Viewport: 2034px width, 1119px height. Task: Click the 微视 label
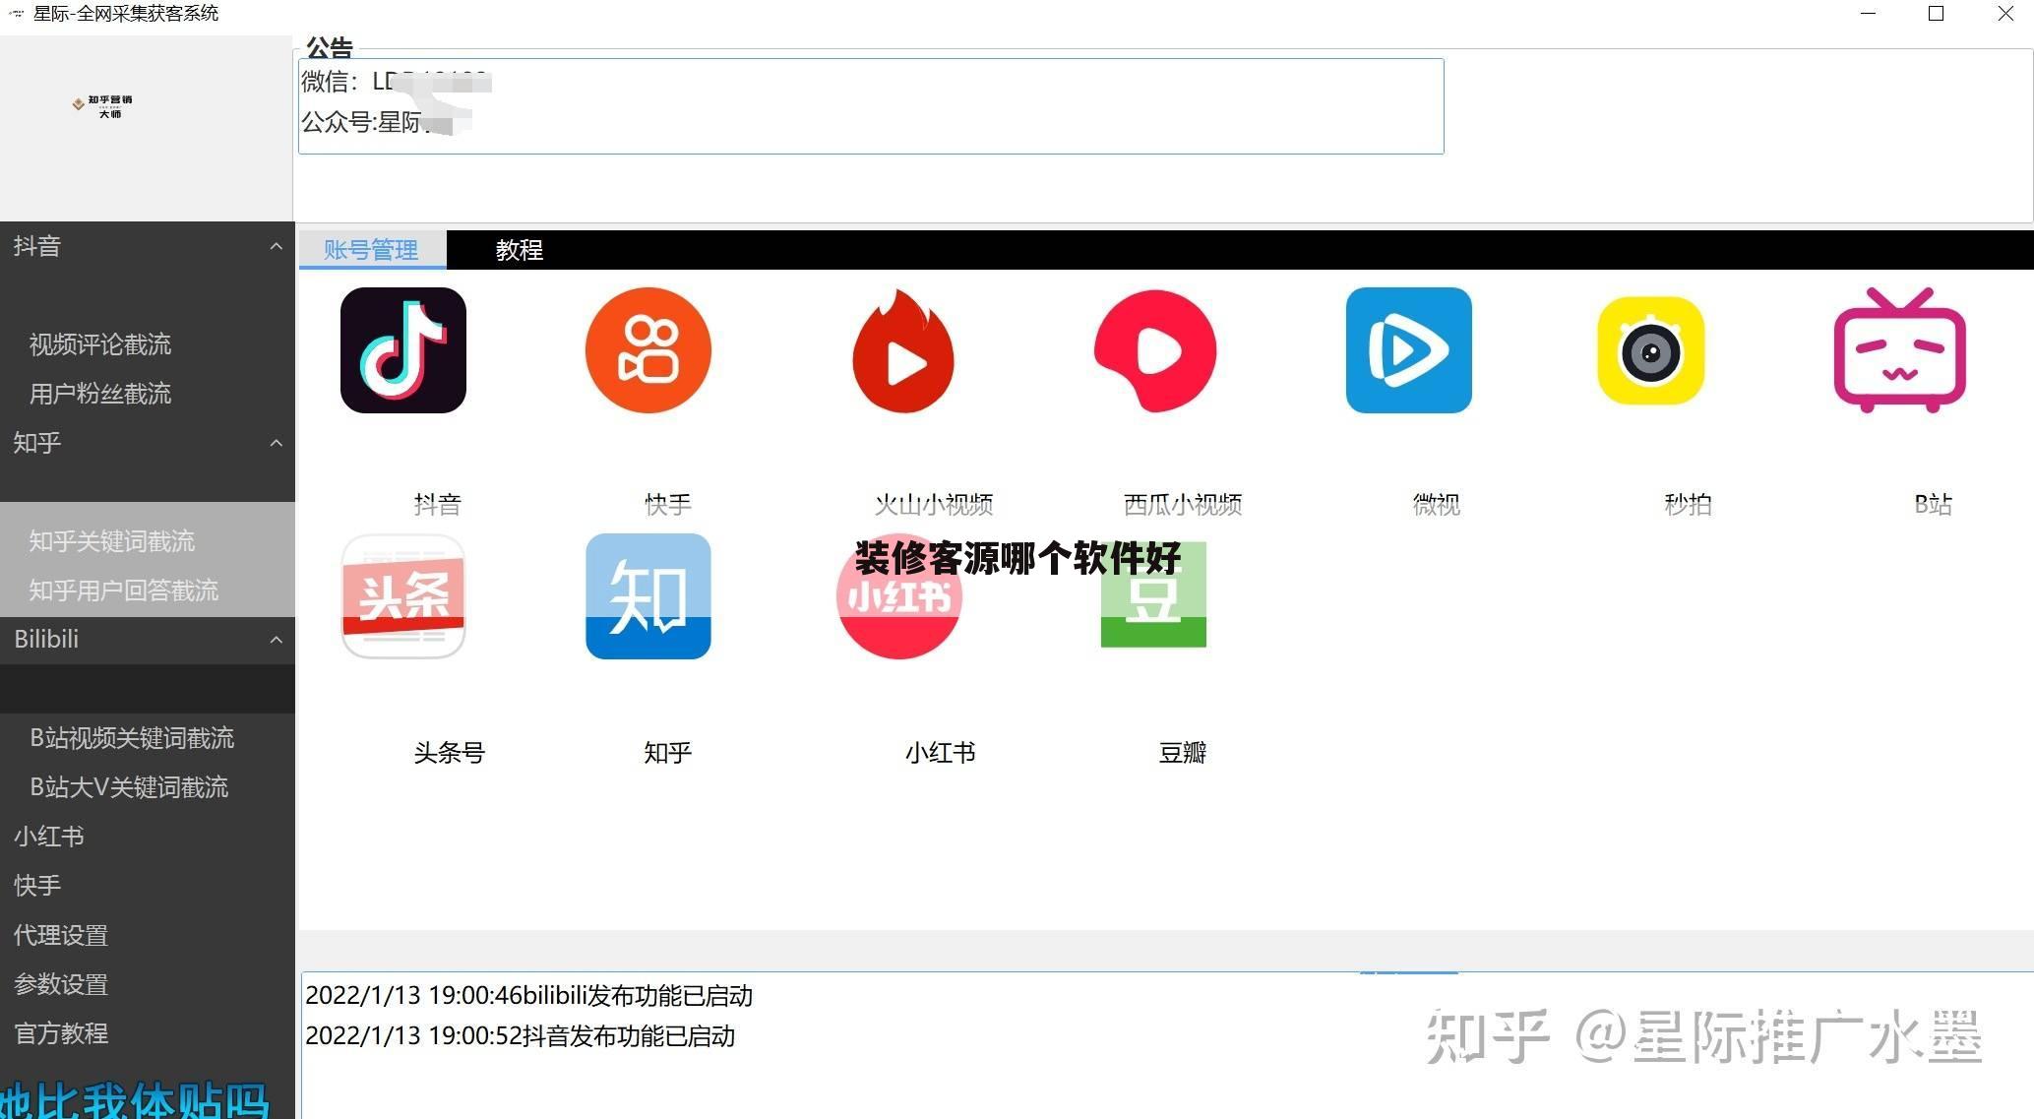pos(1437,505)
